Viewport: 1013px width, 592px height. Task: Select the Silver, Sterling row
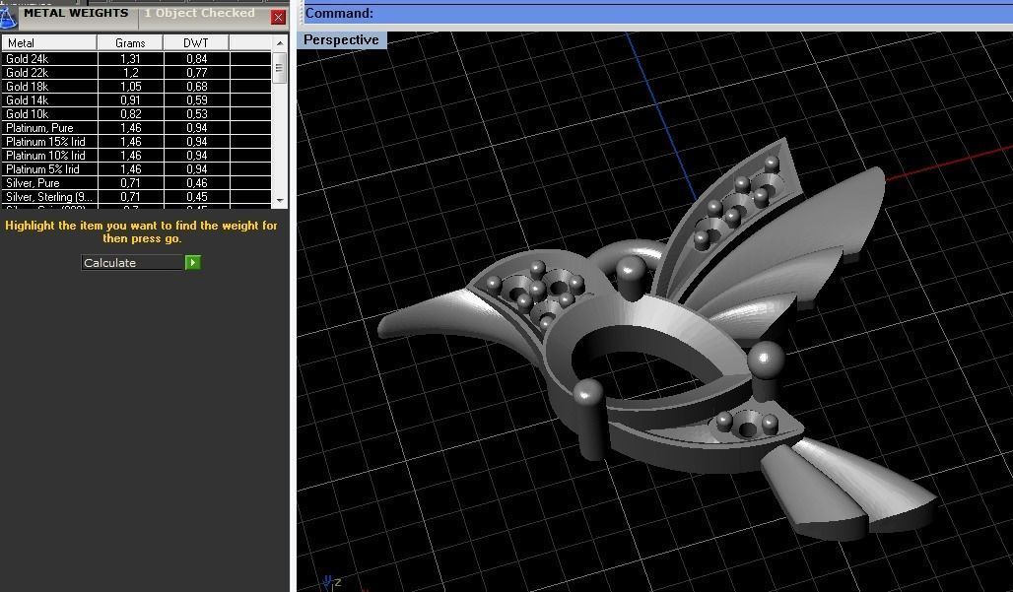[136, 197]
